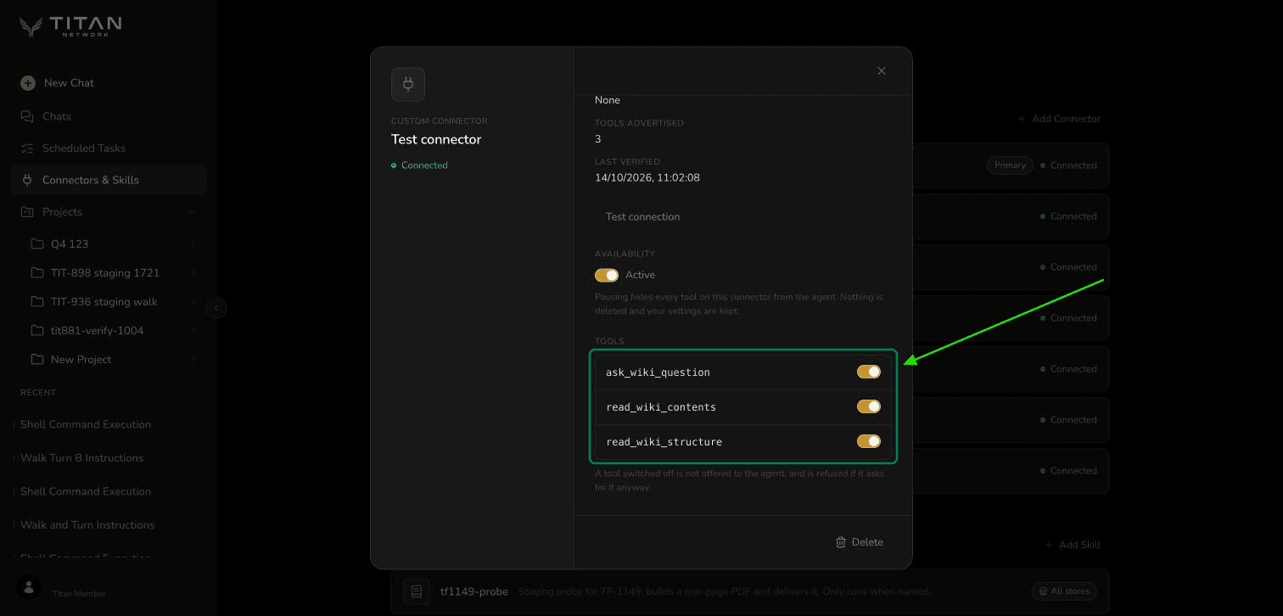Click the trash icon beside Delete

[841, 542]
